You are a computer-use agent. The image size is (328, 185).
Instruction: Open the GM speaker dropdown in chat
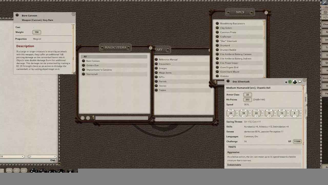tap(12, 156)
